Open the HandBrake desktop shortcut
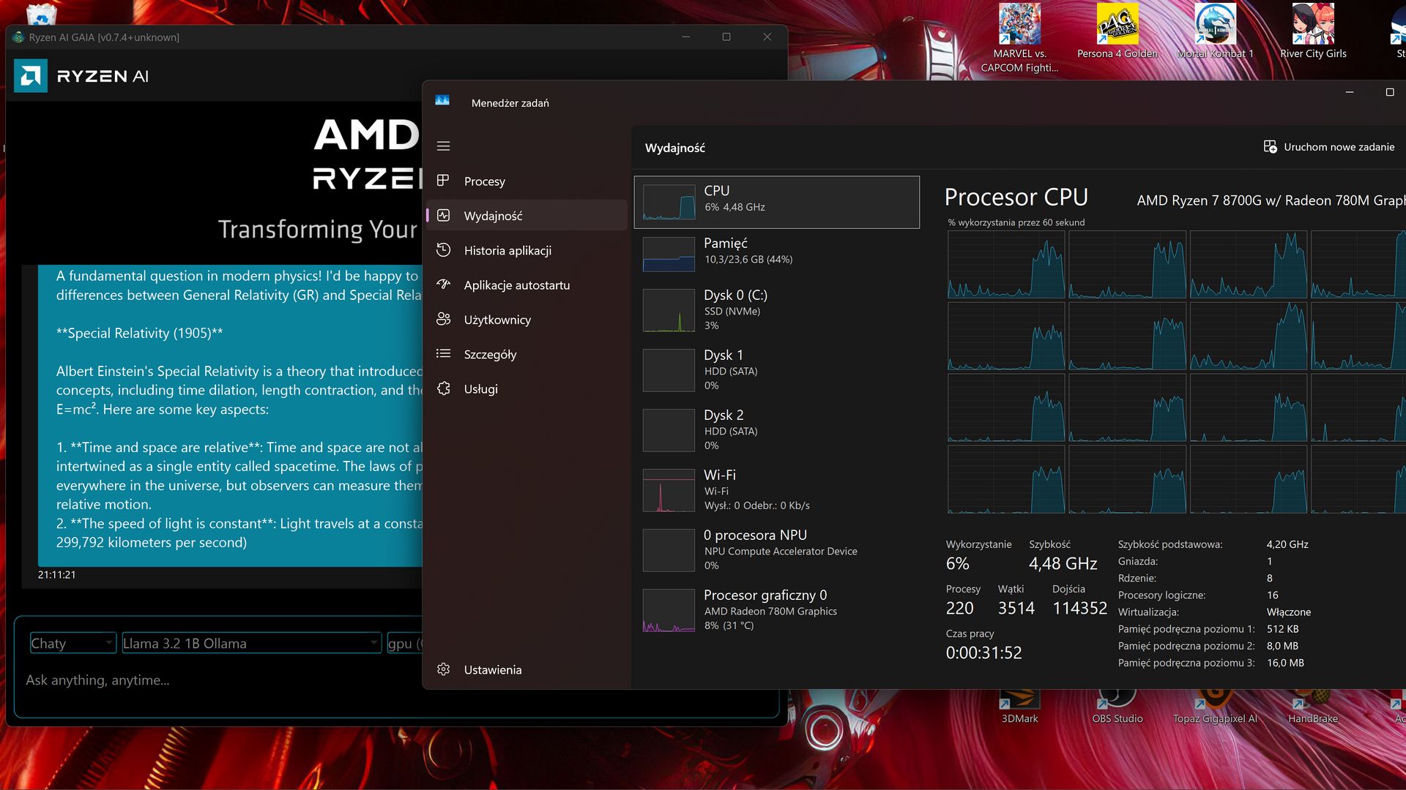 1313,707
